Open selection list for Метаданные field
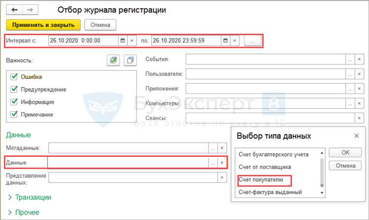This screenshot has height=220, width=369. [213, 148]
